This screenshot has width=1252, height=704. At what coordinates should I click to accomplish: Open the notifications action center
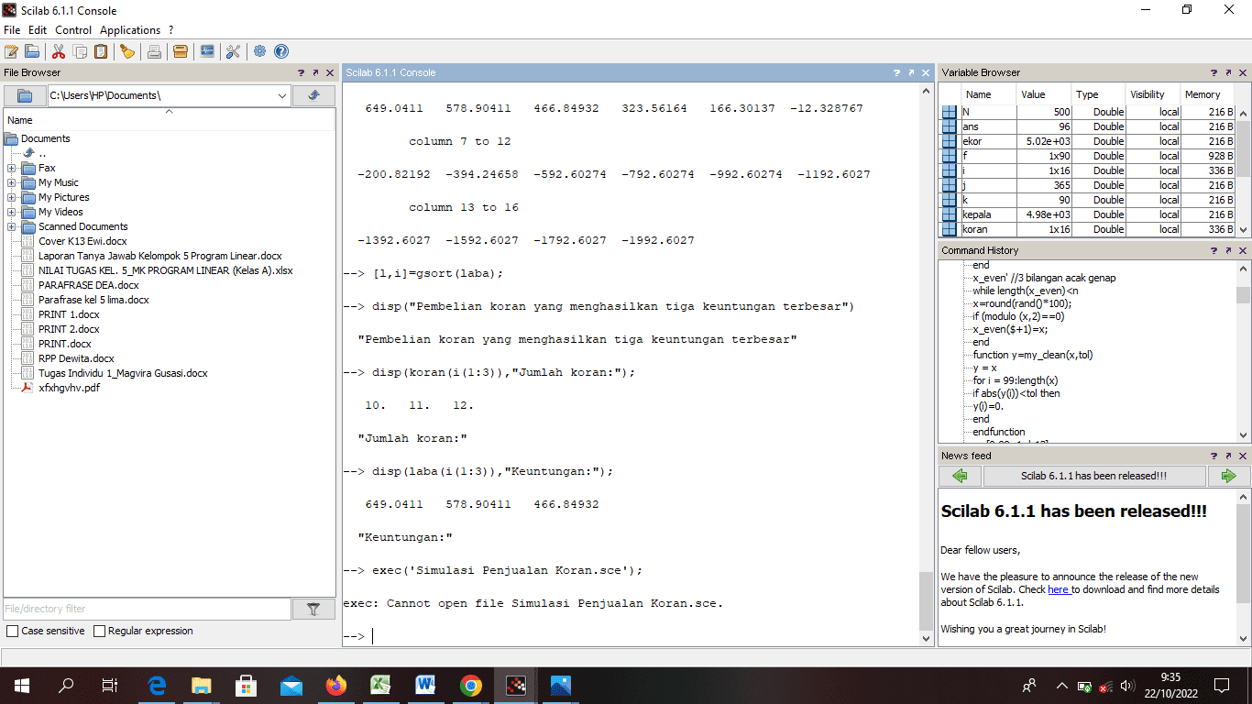click(x=1221, y=685)
